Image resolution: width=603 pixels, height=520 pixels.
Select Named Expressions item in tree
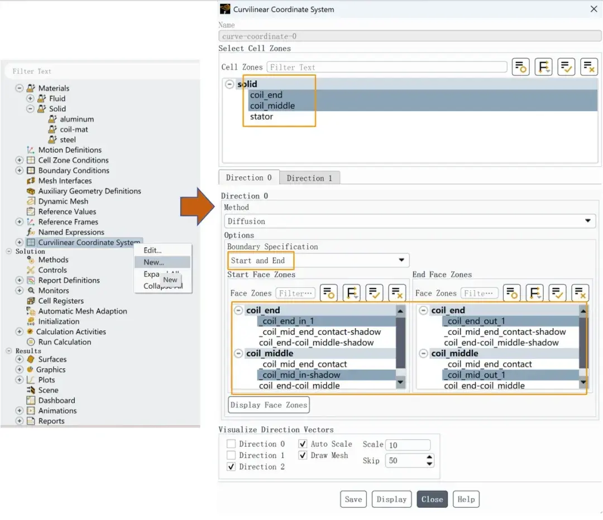[x=71, y=232]
